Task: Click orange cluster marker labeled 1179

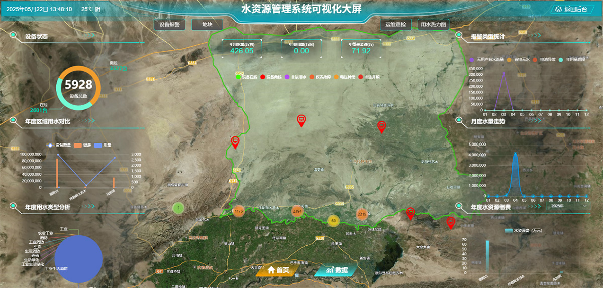Action: (239, 212)
